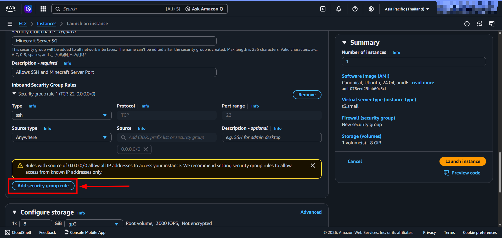
Task: Open Terms link in footer
Action: coord(449,233)
